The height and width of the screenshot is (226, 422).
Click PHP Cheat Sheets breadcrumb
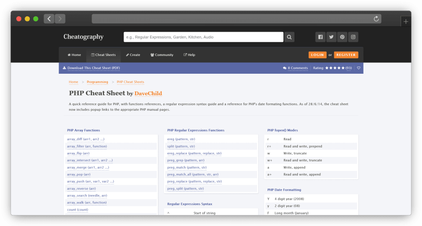click(x=130, y=82)
